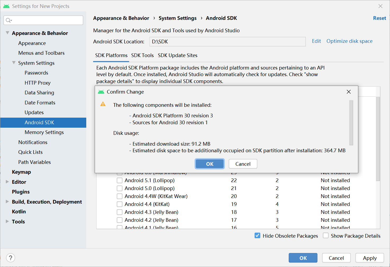Open Kotlin settings

point(19,211)
